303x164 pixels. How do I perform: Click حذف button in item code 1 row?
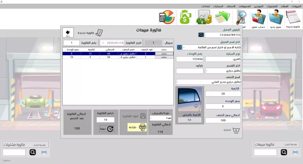click(164, 57)
